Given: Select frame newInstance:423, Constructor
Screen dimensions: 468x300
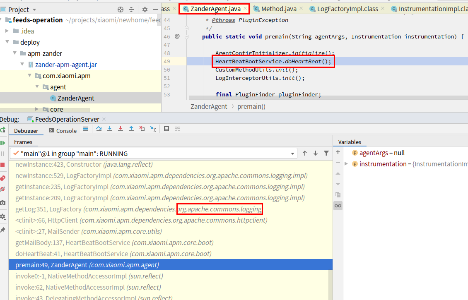Looking at the screenshot, I should click(x=170, y=164).
